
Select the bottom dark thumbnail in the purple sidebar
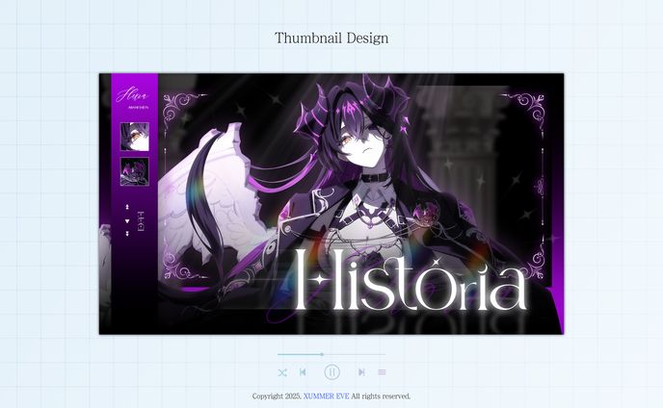[135, 172]
